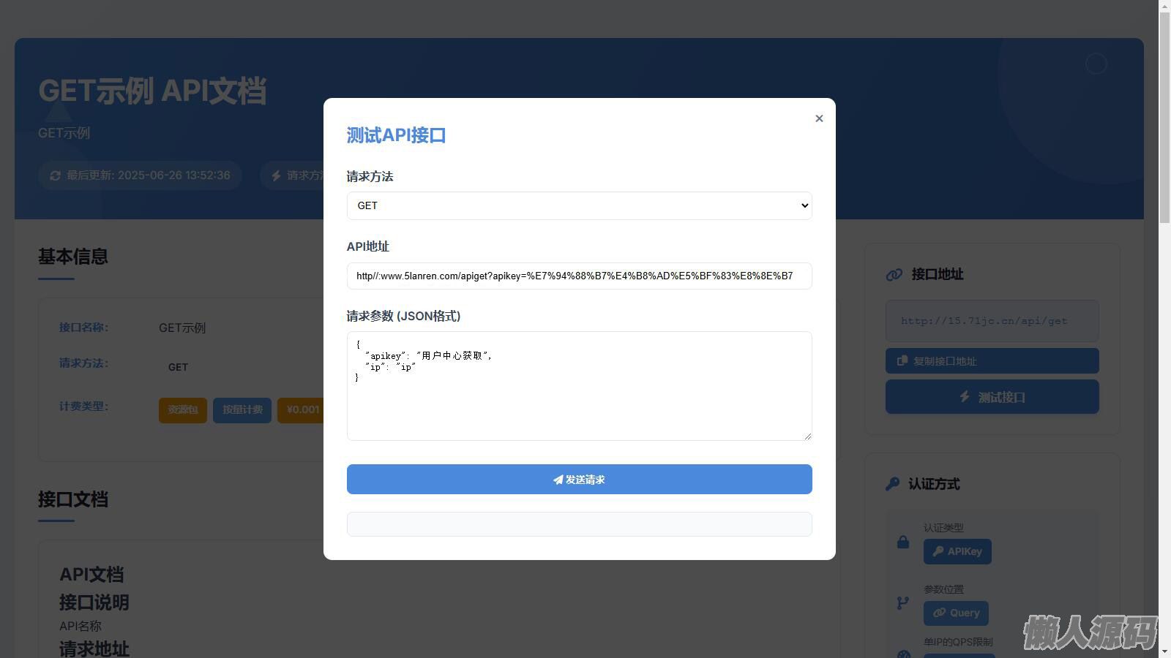This screenshot has height=658, width=1171.
Task: Click the API文档 heading in the document
Action: coord(91,575)
